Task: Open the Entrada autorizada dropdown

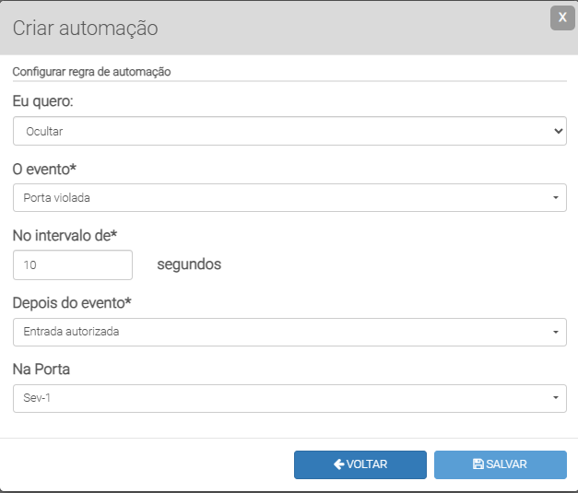Action: click(x=277, y=332)
